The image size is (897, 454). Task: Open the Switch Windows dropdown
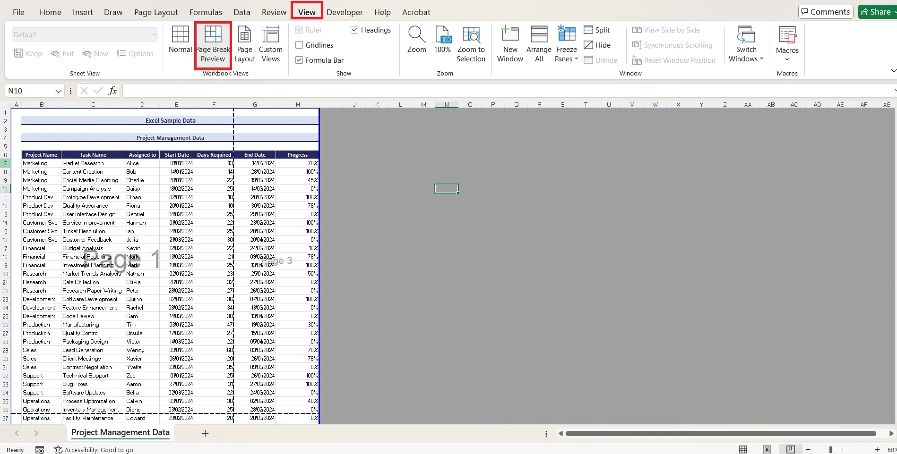coord(746,44)
